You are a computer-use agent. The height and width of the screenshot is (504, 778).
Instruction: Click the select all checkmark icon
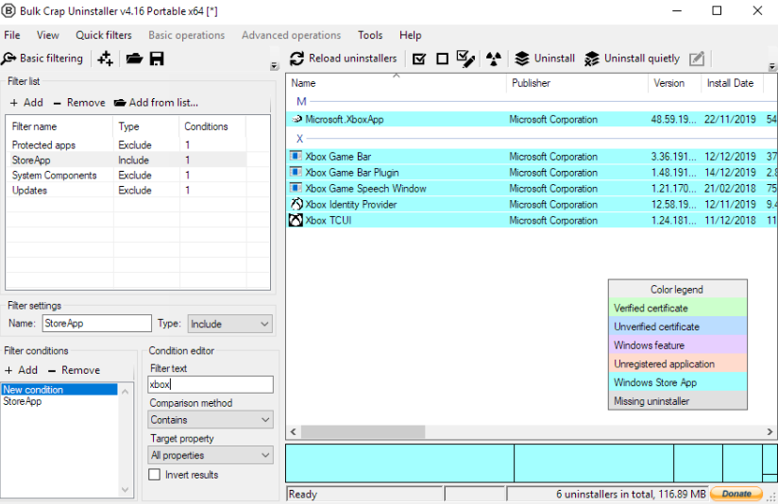coord(419,59)
